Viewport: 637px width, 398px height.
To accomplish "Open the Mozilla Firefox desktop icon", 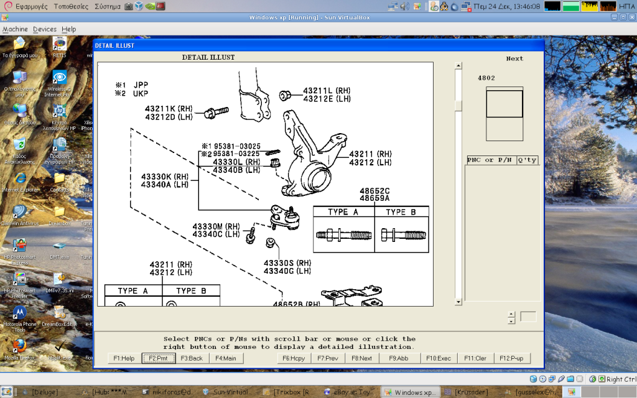I will point(19,350).
